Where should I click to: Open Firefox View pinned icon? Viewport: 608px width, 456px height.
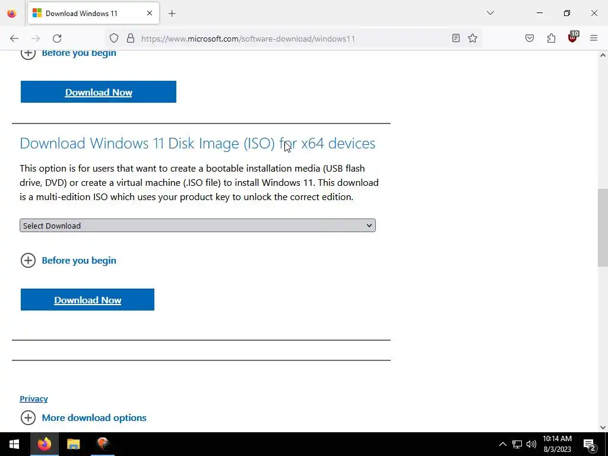(x=12, y=14)
